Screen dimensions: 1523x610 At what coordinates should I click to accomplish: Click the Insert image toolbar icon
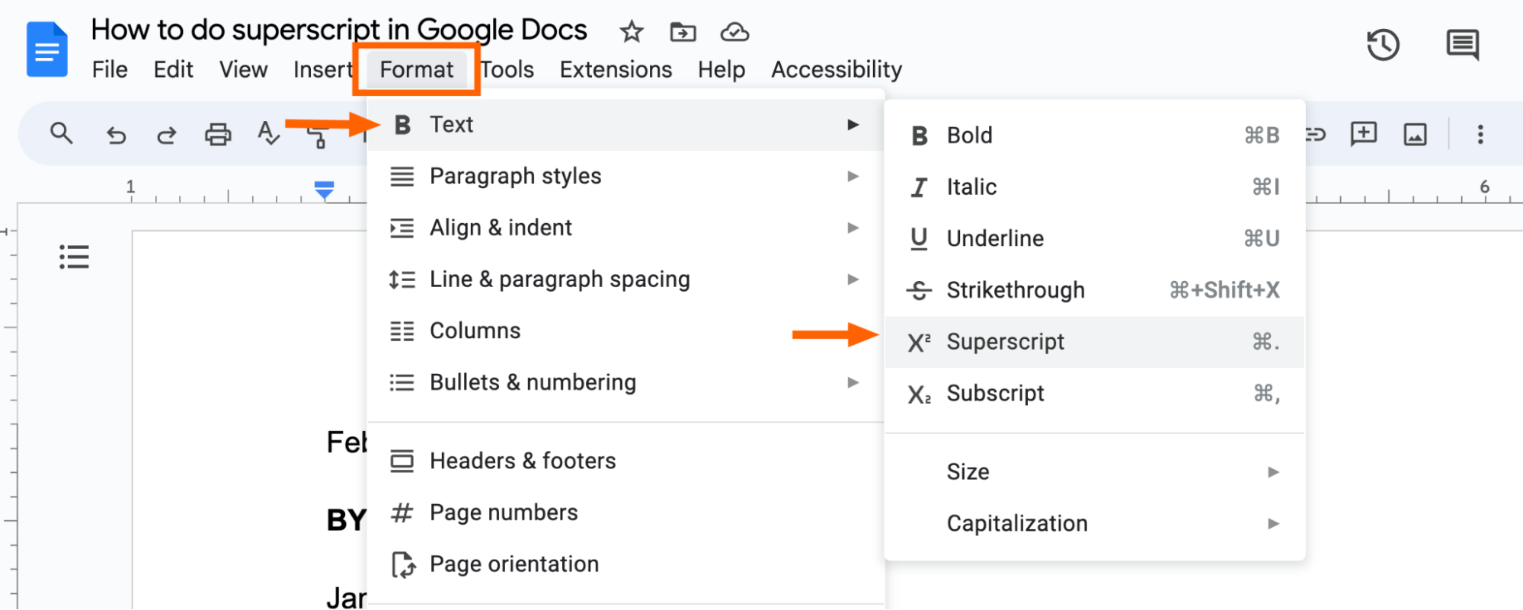pos(1415,135)
